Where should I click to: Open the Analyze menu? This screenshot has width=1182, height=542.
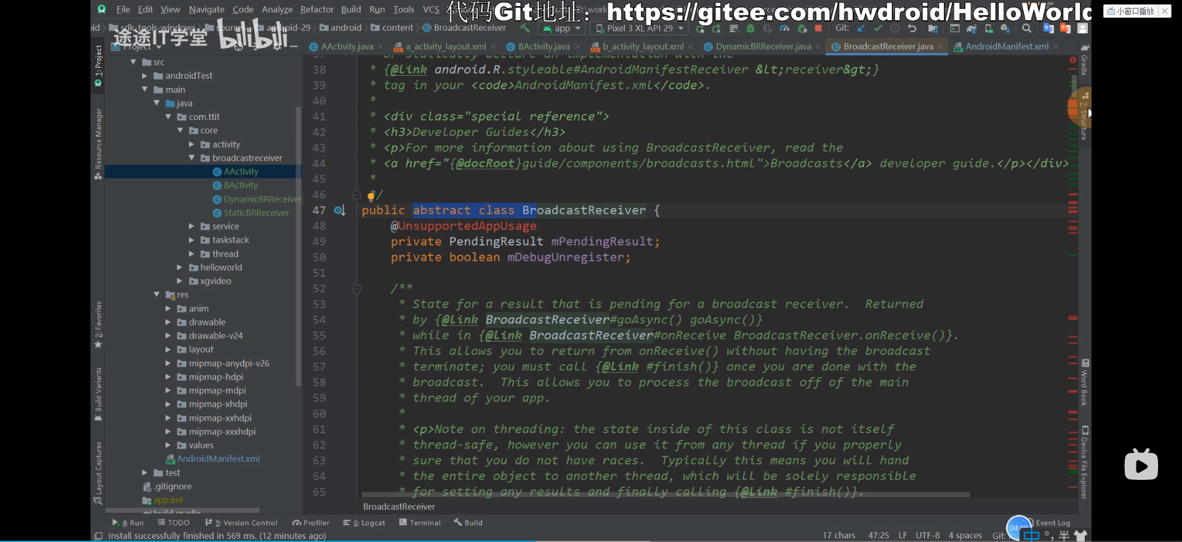pos(277,9)
